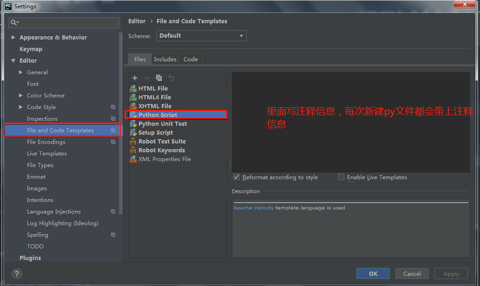Click the XML Properties File icon
This screenshot has height=286, width=480.
(133, 159)
